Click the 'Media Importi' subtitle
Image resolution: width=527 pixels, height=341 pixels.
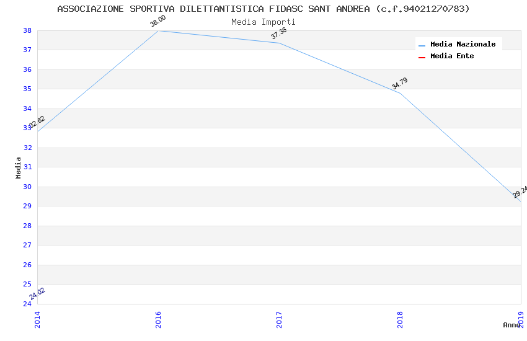[x=263, y=22]
